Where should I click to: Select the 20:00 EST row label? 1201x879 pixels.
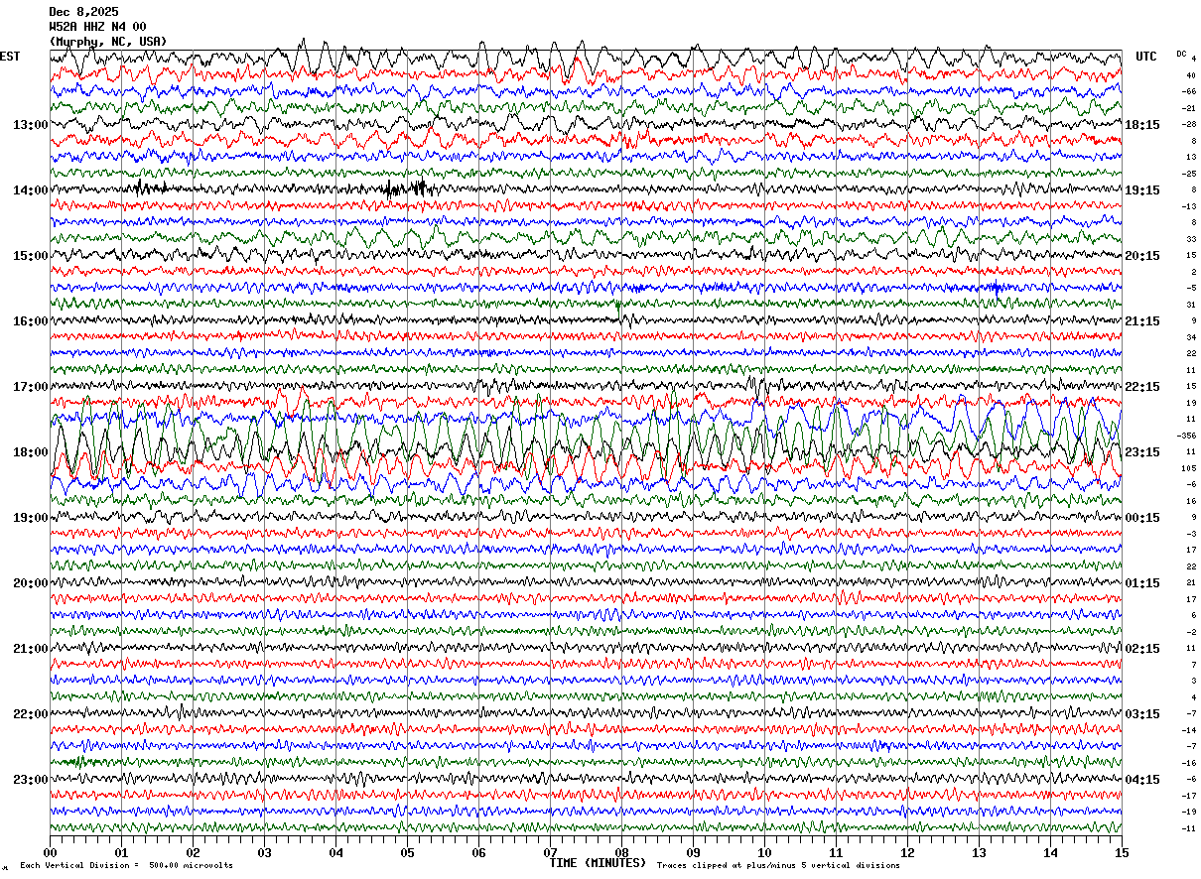pos(31,583)
